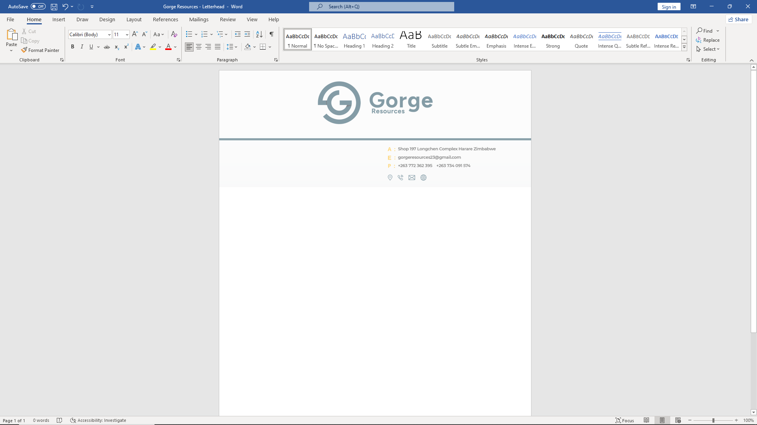Toggle Align Left
The image size is (757, 425).
pos(189,47)
